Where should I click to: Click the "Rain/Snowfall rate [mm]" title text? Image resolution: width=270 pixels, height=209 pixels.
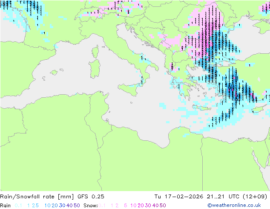37,197
